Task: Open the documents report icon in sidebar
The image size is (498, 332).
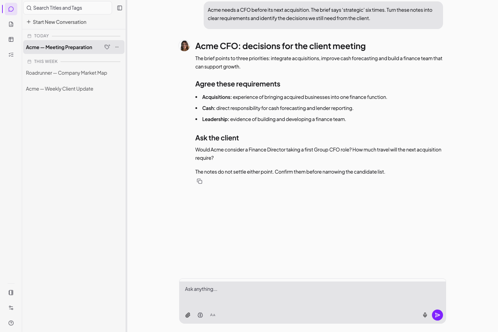Action: [x=11, y=24]
